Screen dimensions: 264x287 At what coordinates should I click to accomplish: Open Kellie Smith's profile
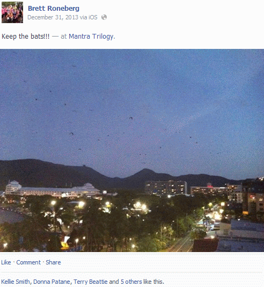16,282
